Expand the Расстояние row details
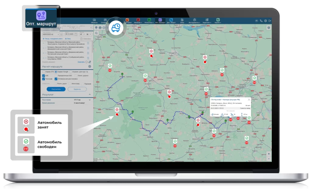 pyautogui.click(x=90, y=100)
